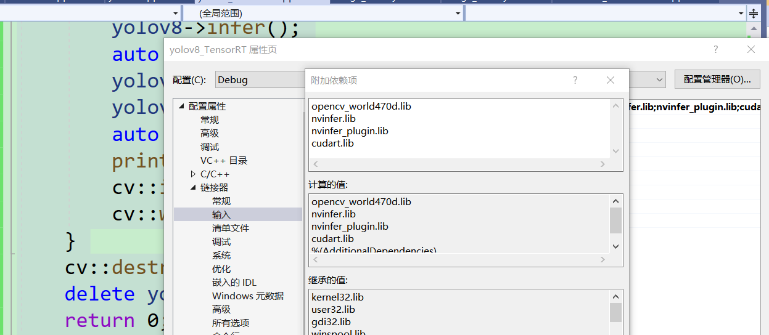Click nvinfer.lib in the editable list

pos(334,118)
